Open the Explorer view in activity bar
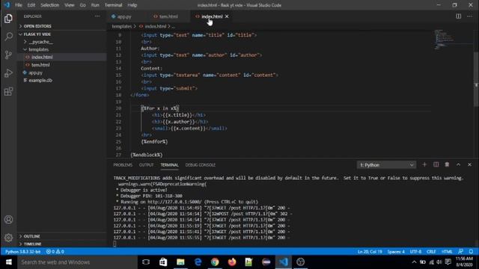This screenshot has height=269, width=479. [x=8, y=19]
